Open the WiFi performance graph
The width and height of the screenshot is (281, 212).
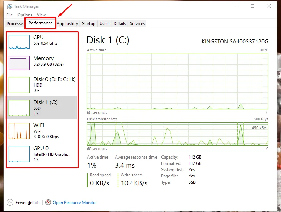point(19,131)
